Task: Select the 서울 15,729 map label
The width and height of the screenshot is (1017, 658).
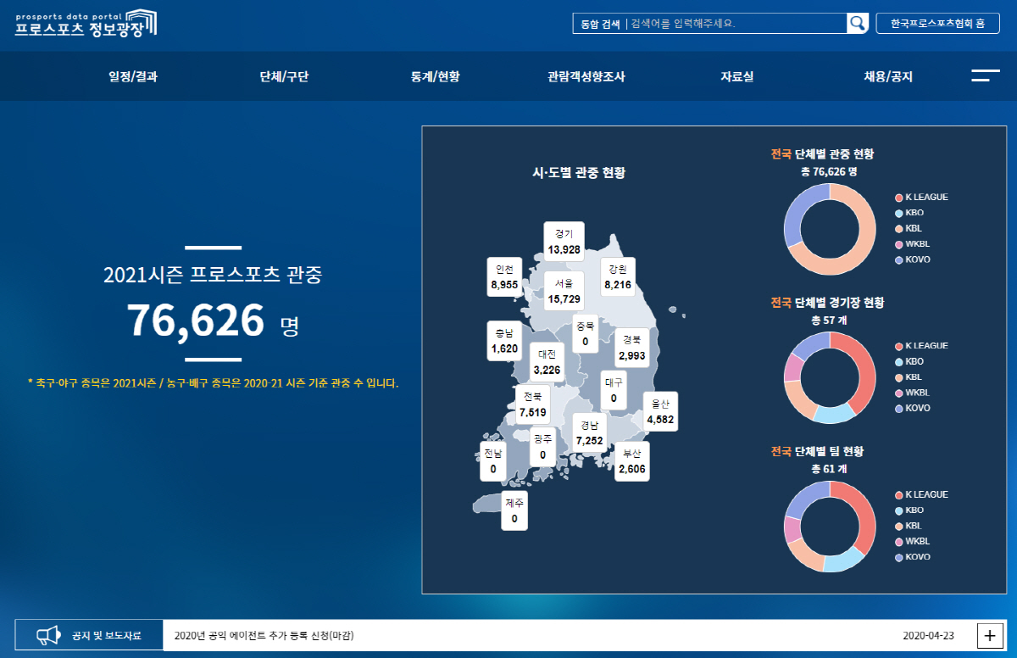Action: [564, 291]
